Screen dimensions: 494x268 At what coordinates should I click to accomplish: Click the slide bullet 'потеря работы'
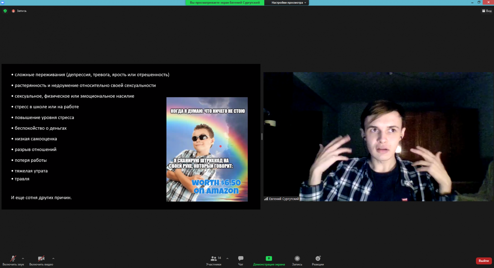[31, 160]
